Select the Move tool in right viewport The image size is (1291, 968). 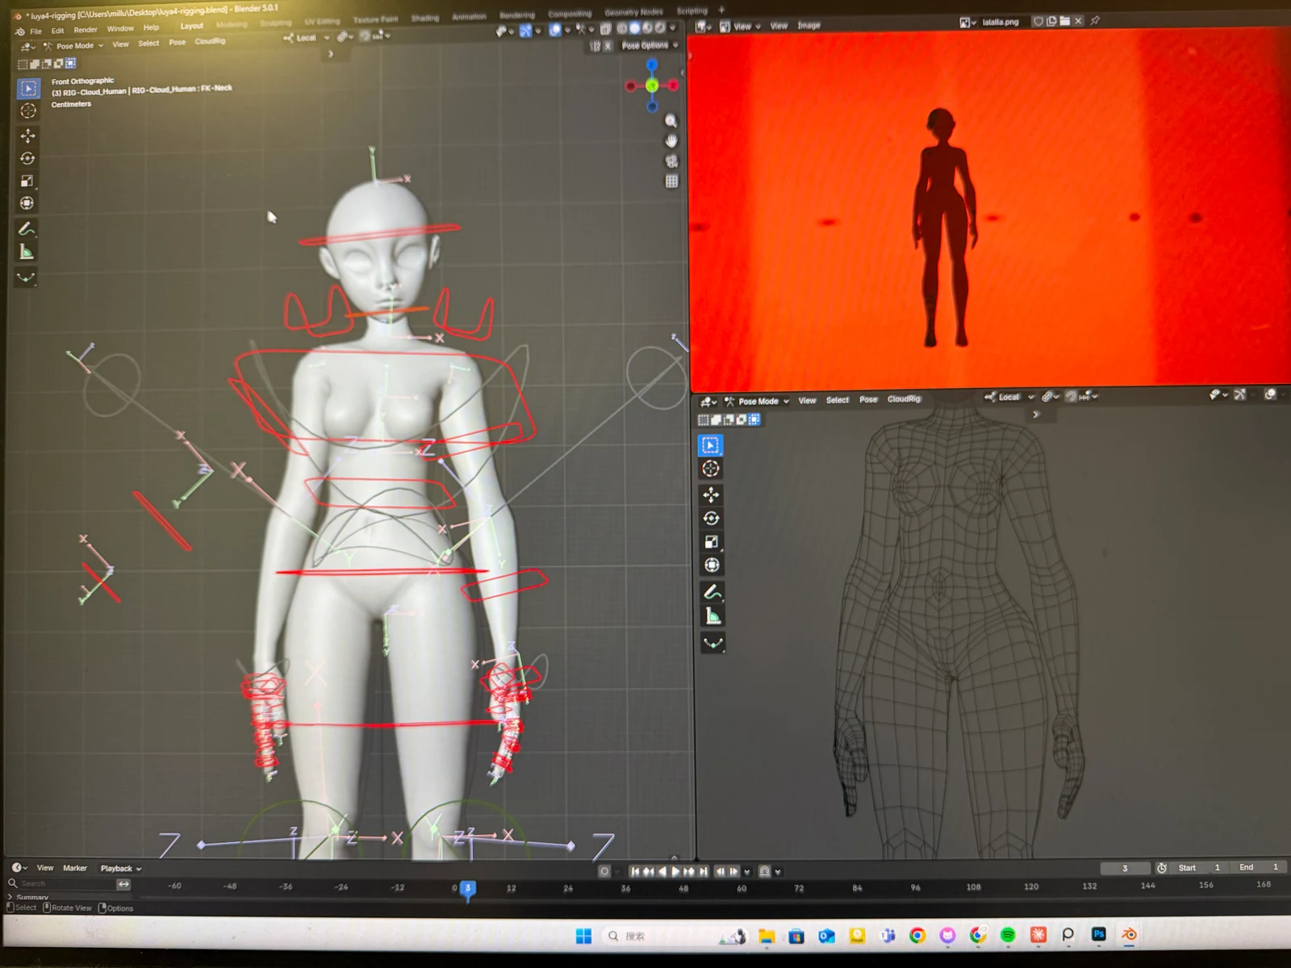(x=711, y=494)
